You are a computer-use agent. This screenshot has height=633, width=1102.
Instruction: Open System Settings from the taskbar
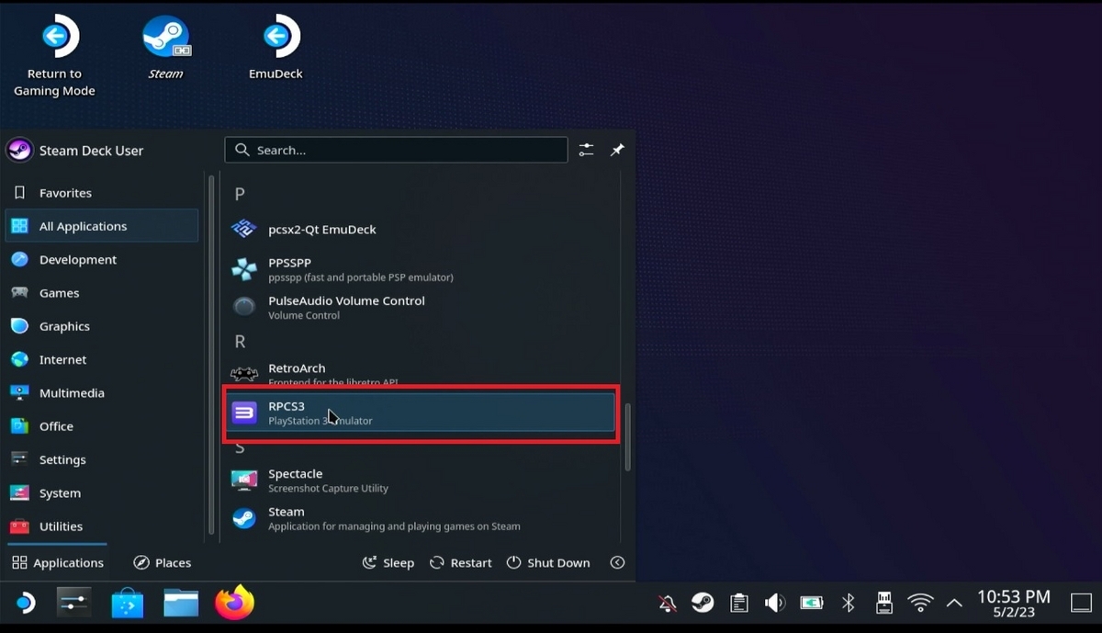(73, 603)
